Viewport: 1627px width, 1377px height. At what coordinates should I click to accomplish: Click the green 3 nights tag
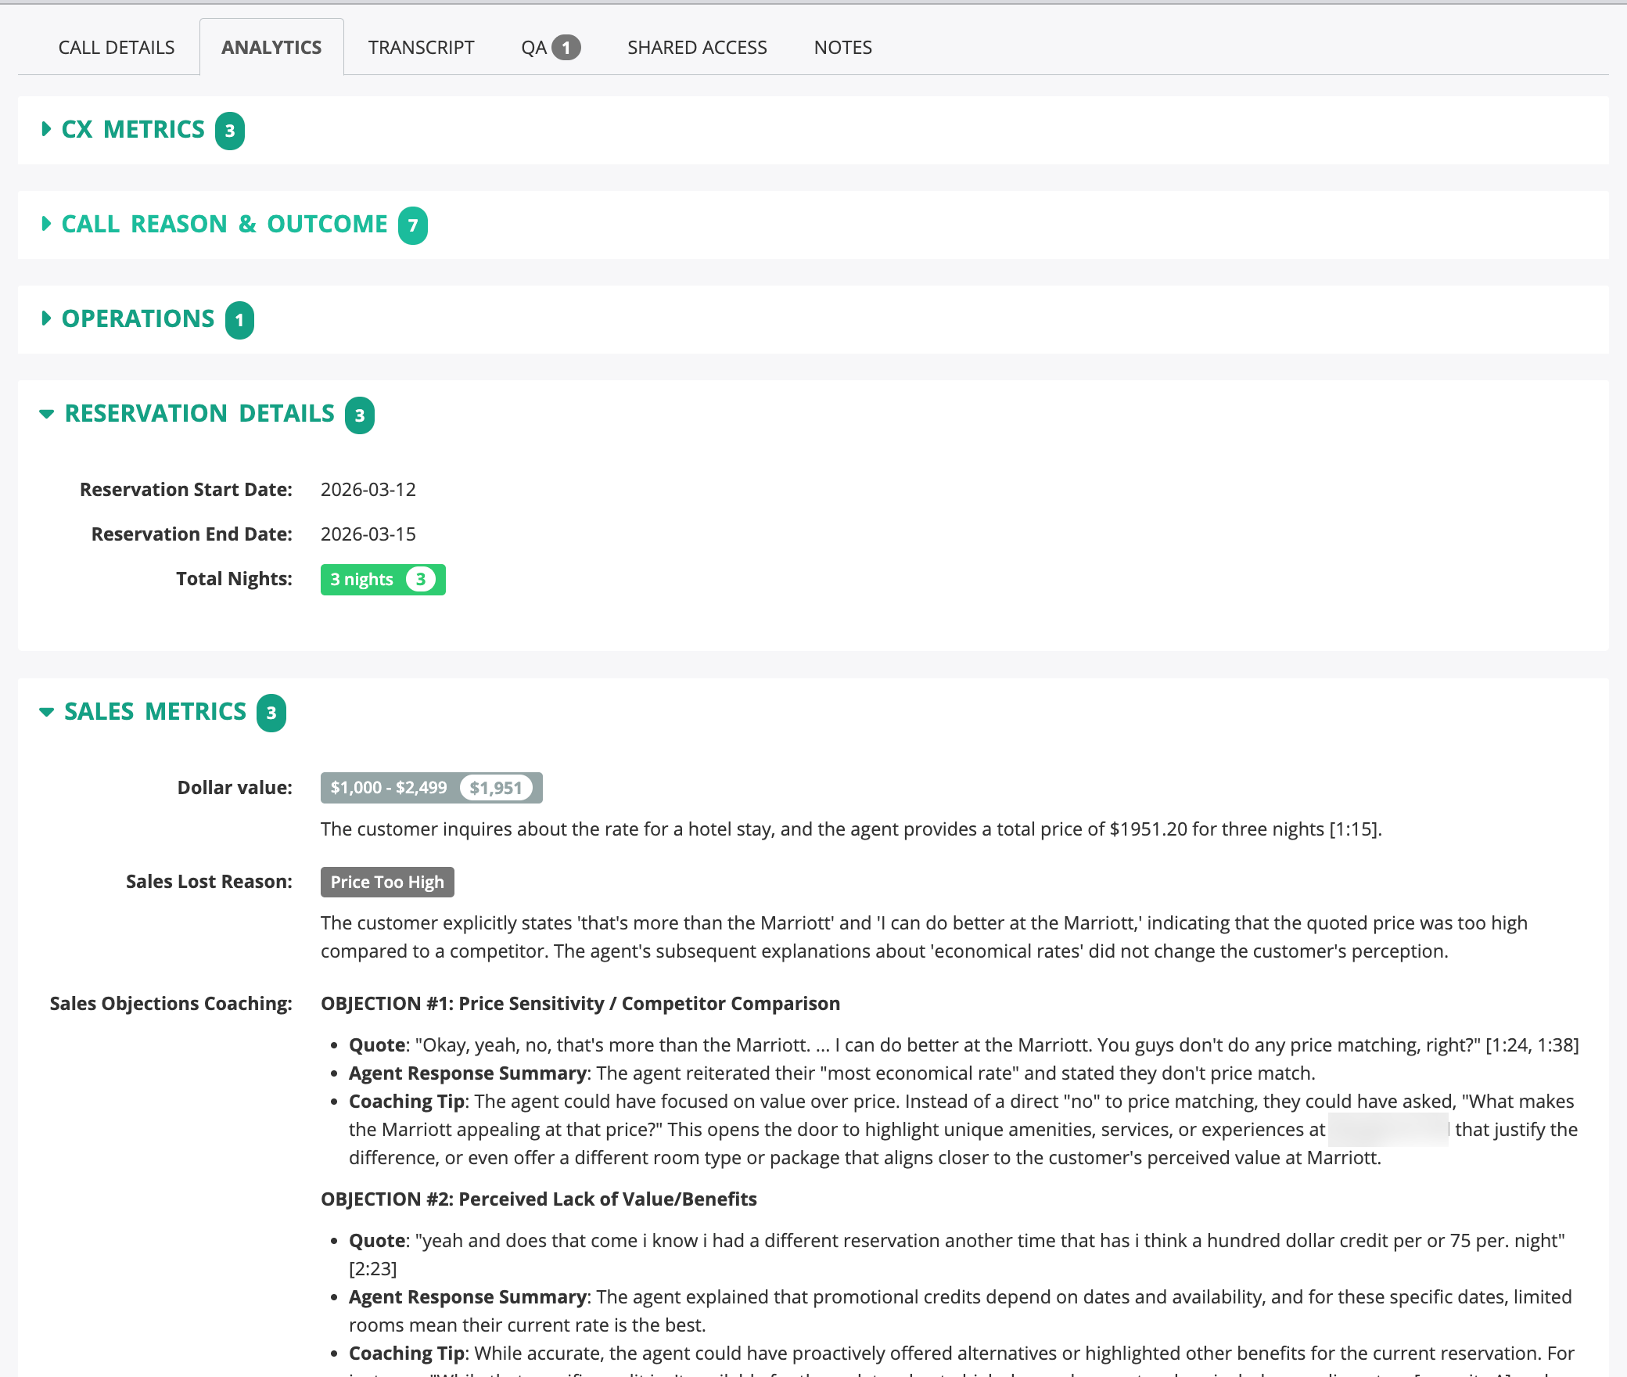[362, 580]
